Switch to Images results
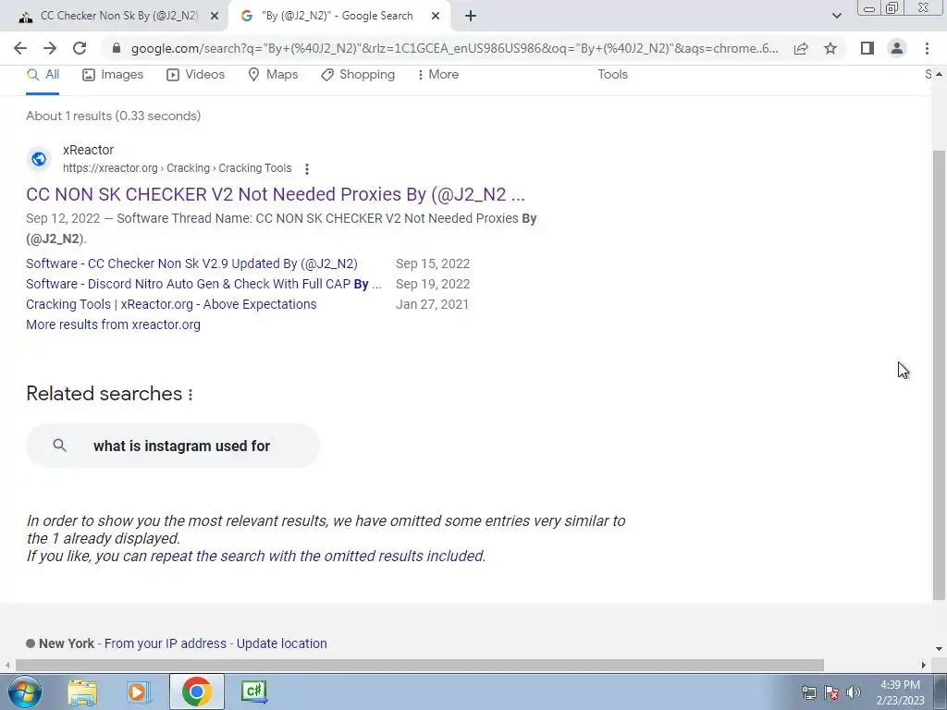947x710 pixels. click(113, 75)
